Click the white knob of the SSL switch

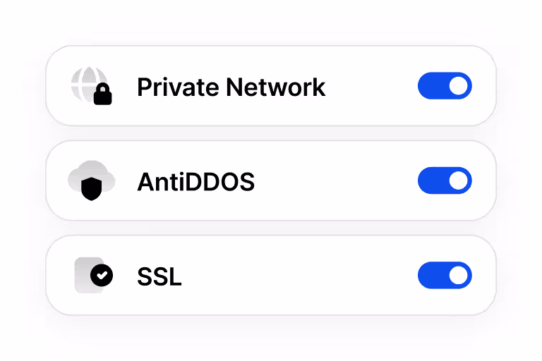click(459, 275)
